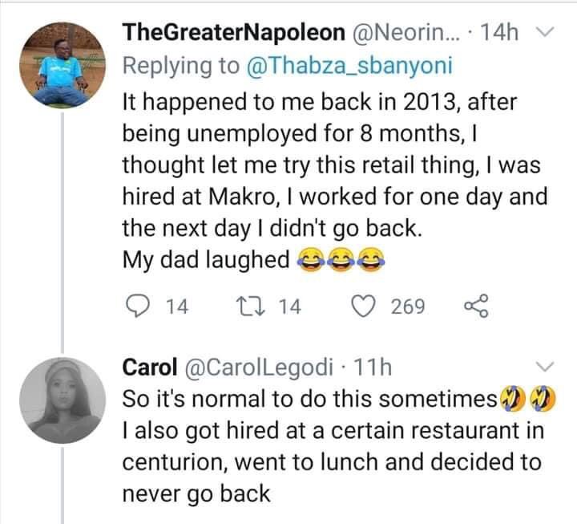This screenshot has width=577, height=524.
Task: Click the reply speech bubble icon
Action: (138, 307)
